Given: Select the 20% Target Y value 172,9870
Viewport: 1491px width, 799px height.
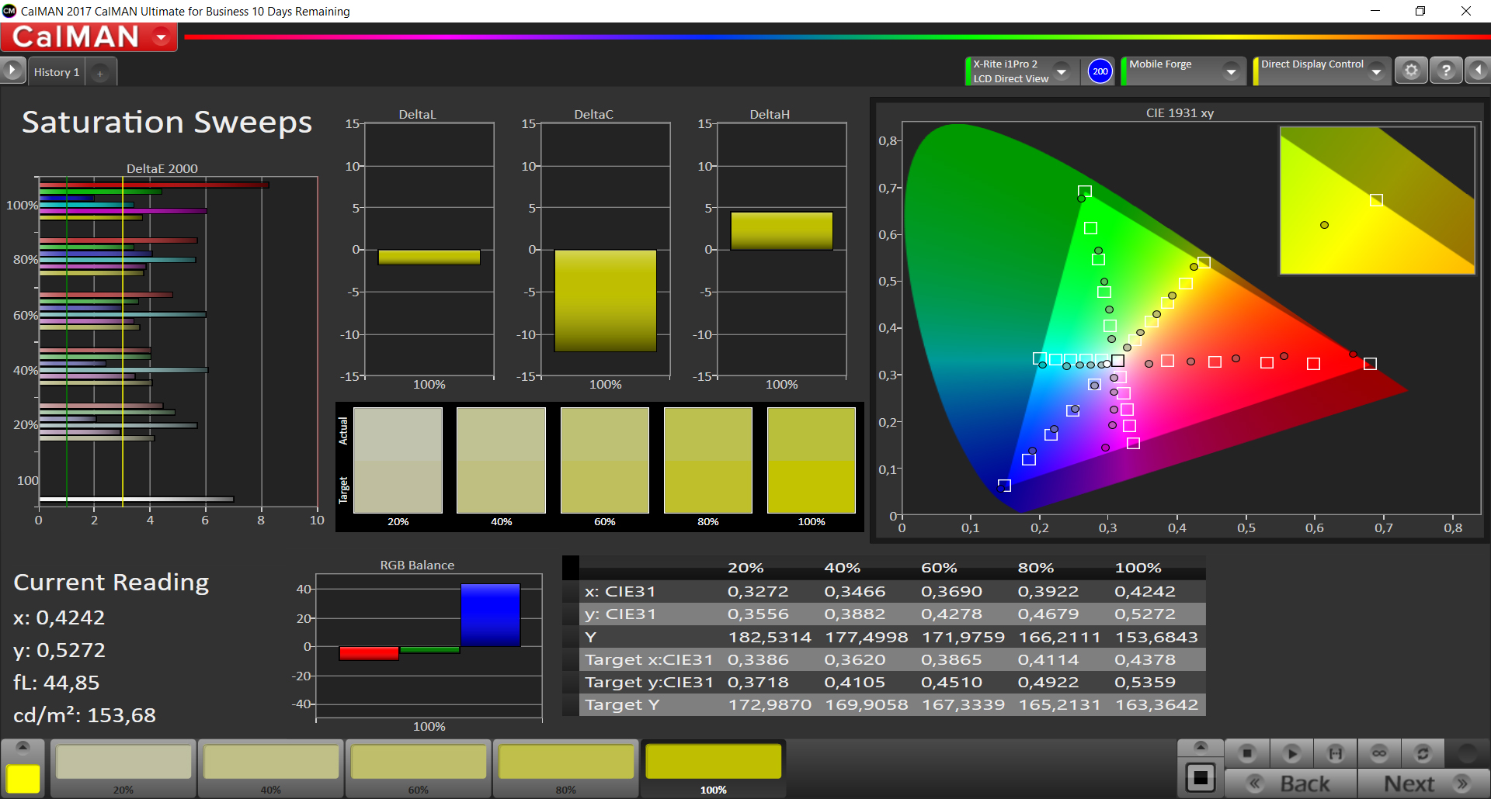Looking at the screenshot, I should 770,704.
